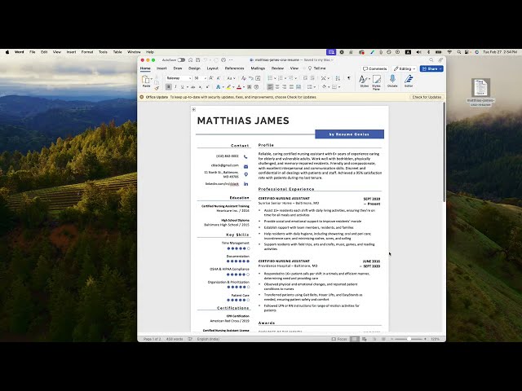This screenshot has height=391, width=522.
Task: Toggle left text alignment
Action: pyautogui.click(x=270, y=87)
